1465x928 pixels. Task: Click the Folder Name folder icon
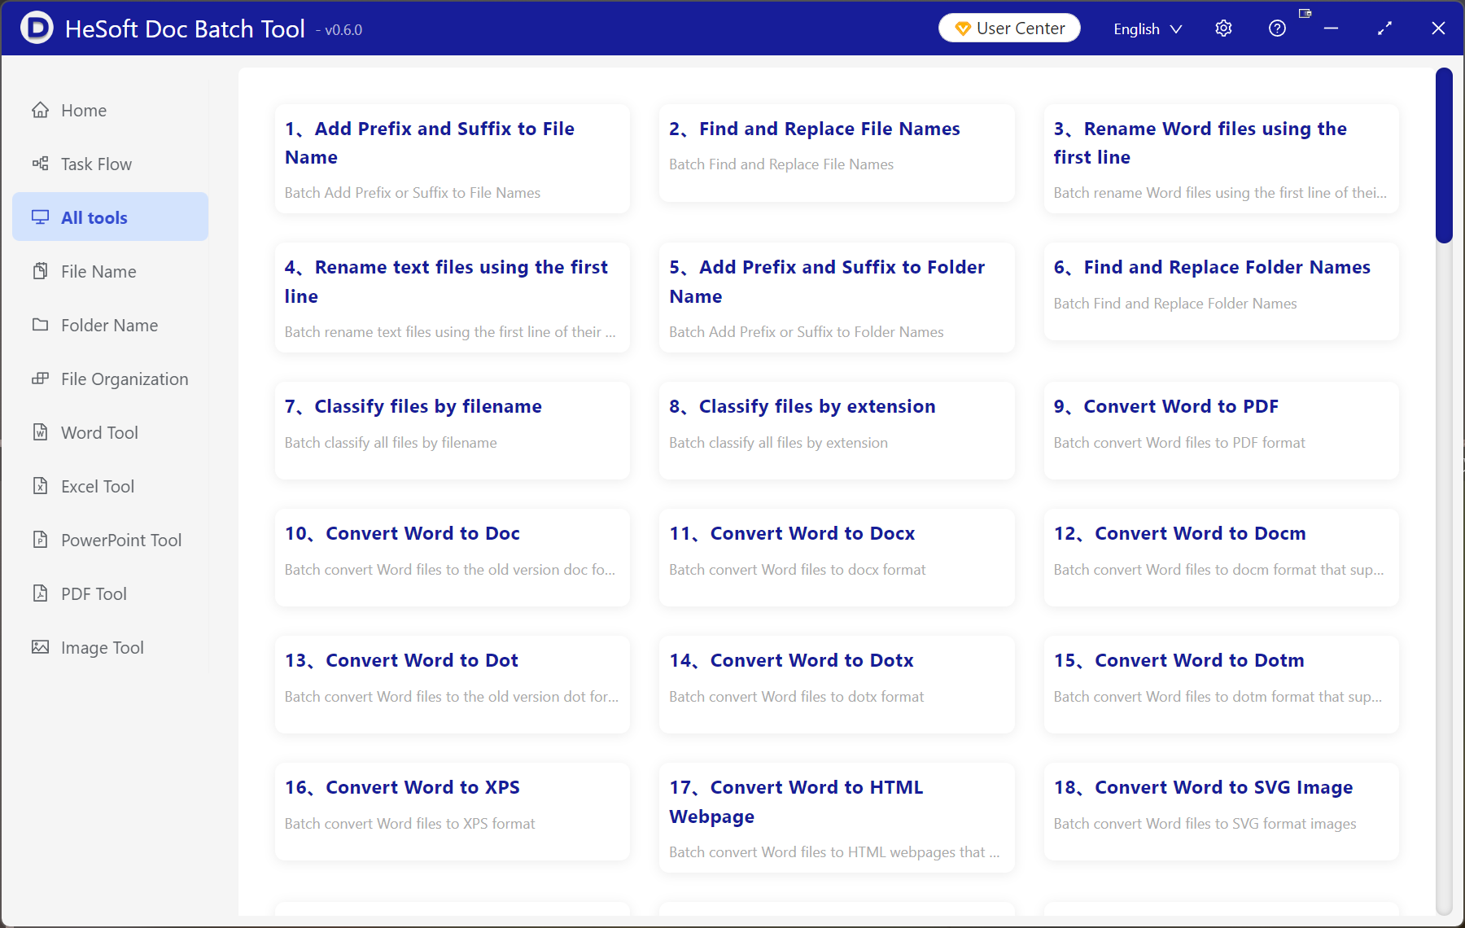pyautogui.click(x=40, y=325)
